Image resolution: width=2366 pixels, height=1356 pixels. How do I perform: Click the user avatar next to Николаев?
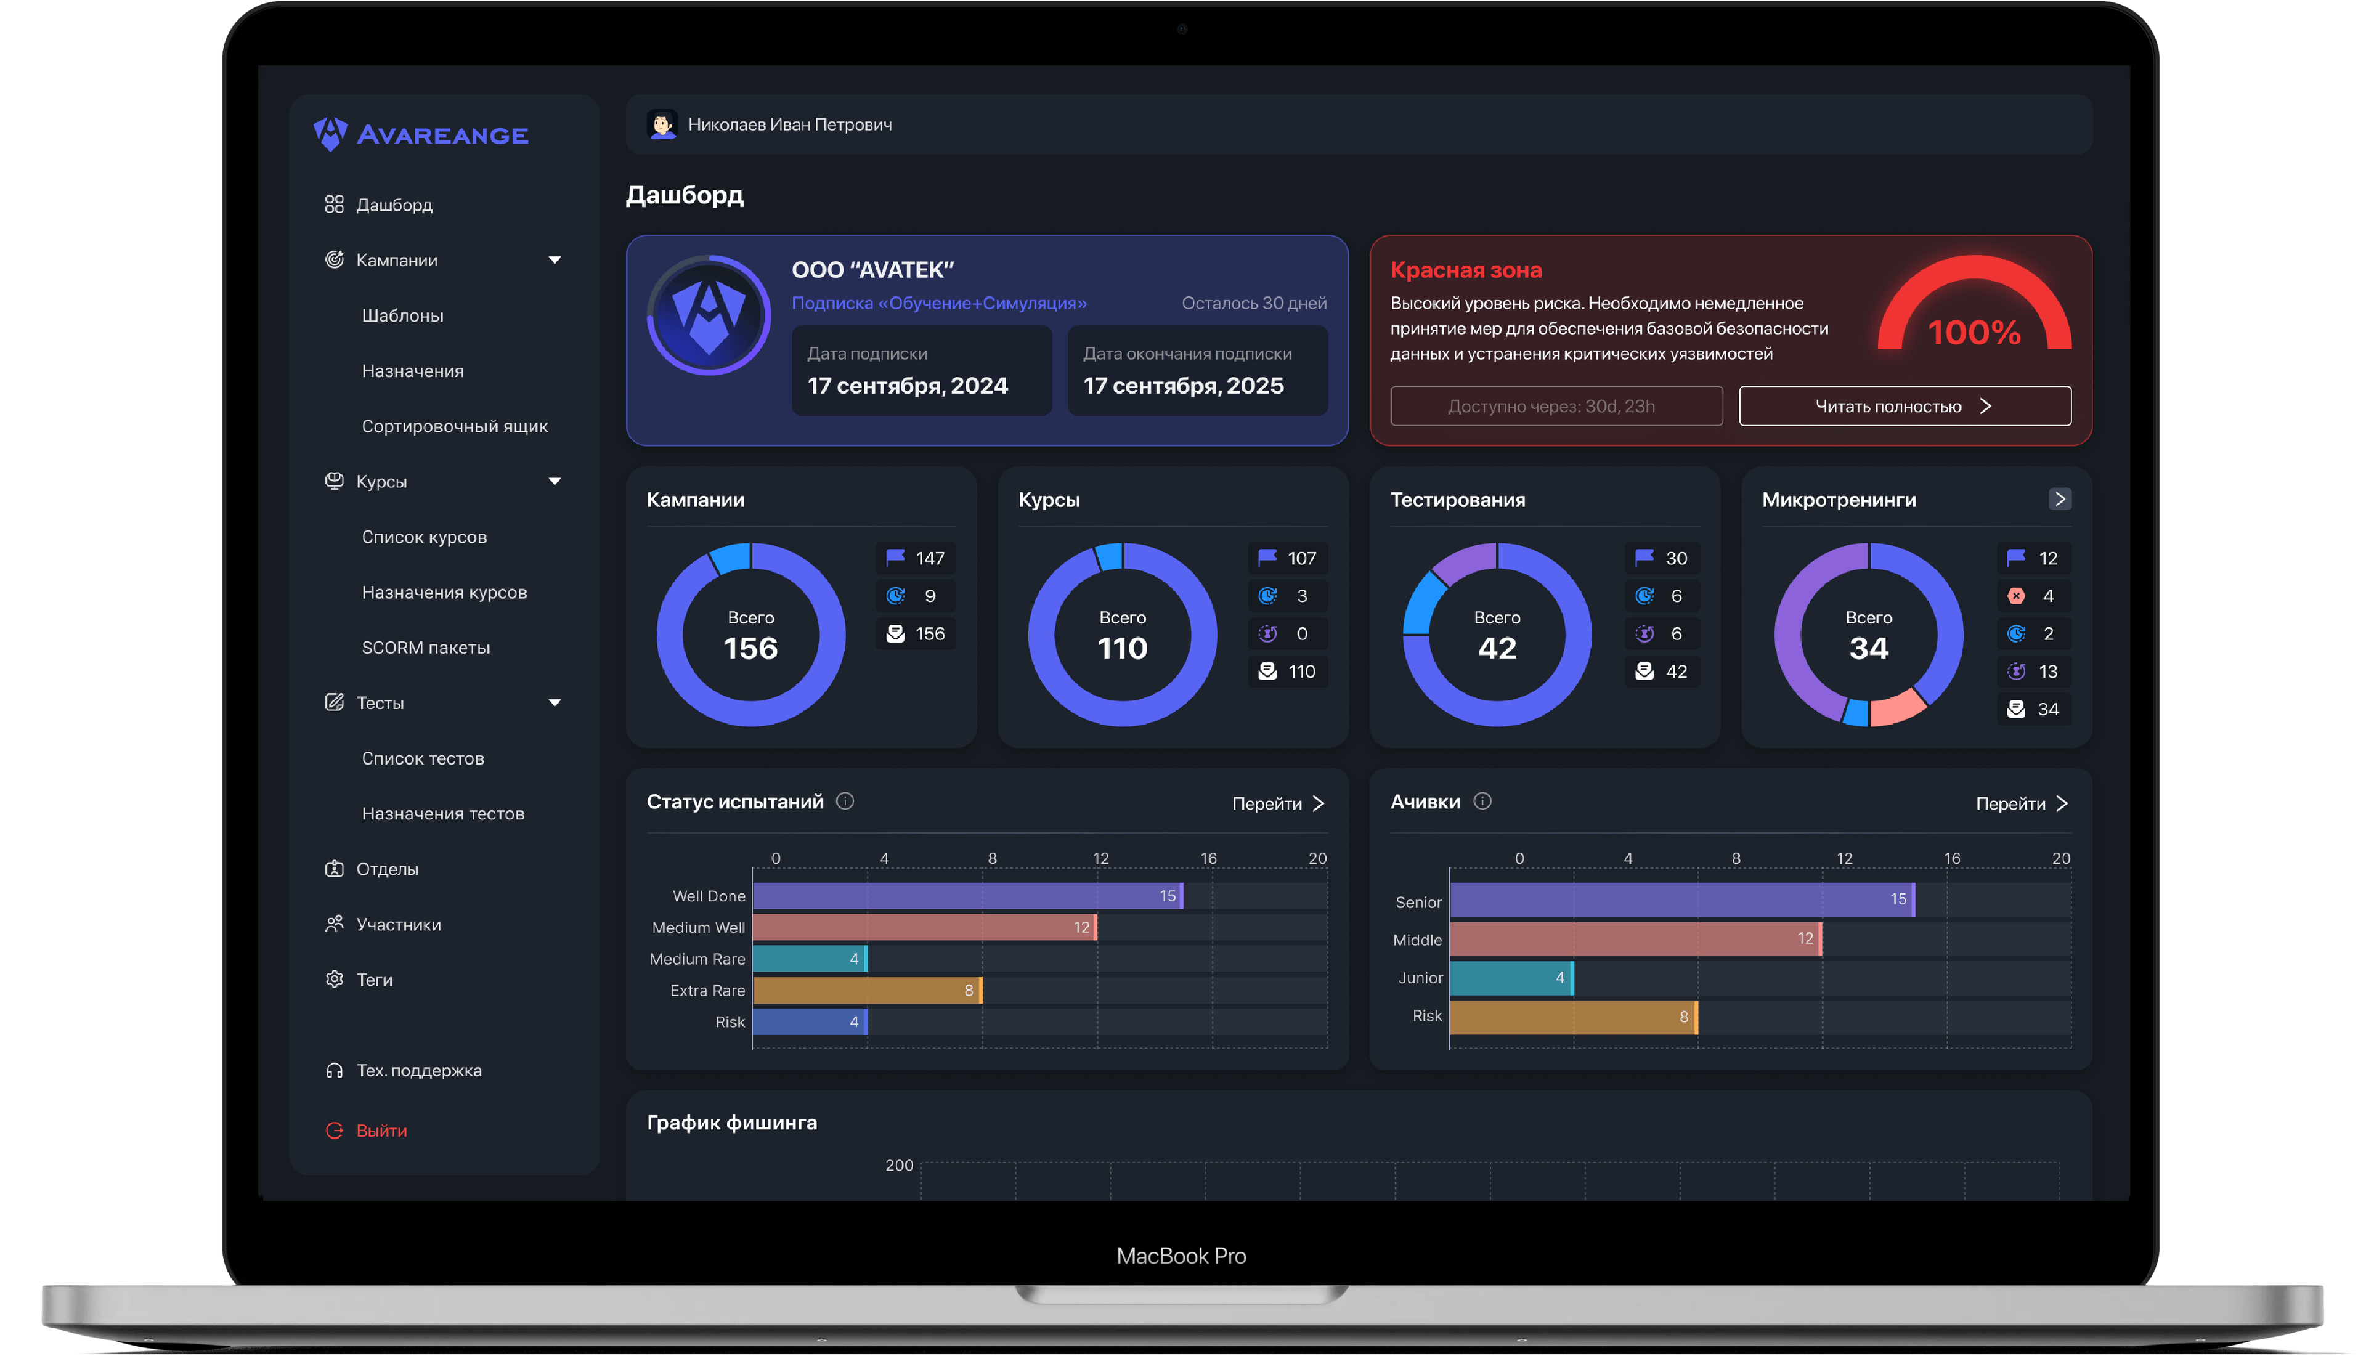pos(662,125)
